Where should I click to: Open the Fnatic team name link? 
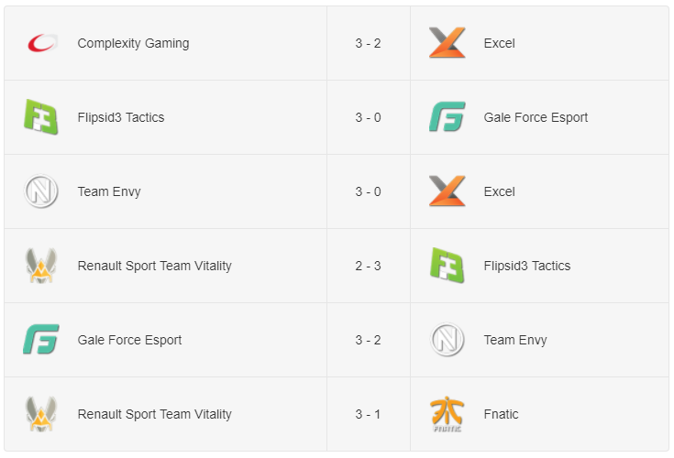501,414
